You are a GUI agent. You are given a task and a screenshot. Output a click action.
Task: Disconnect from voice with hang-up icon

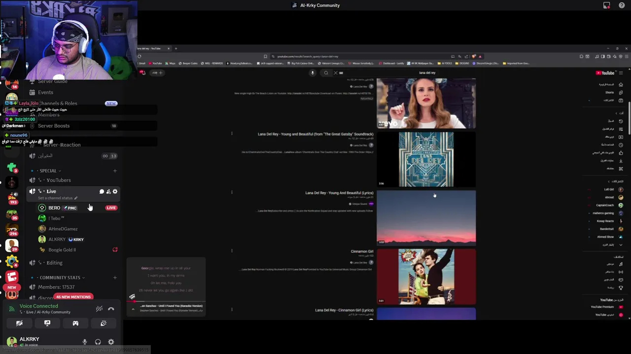click(111, 309)
